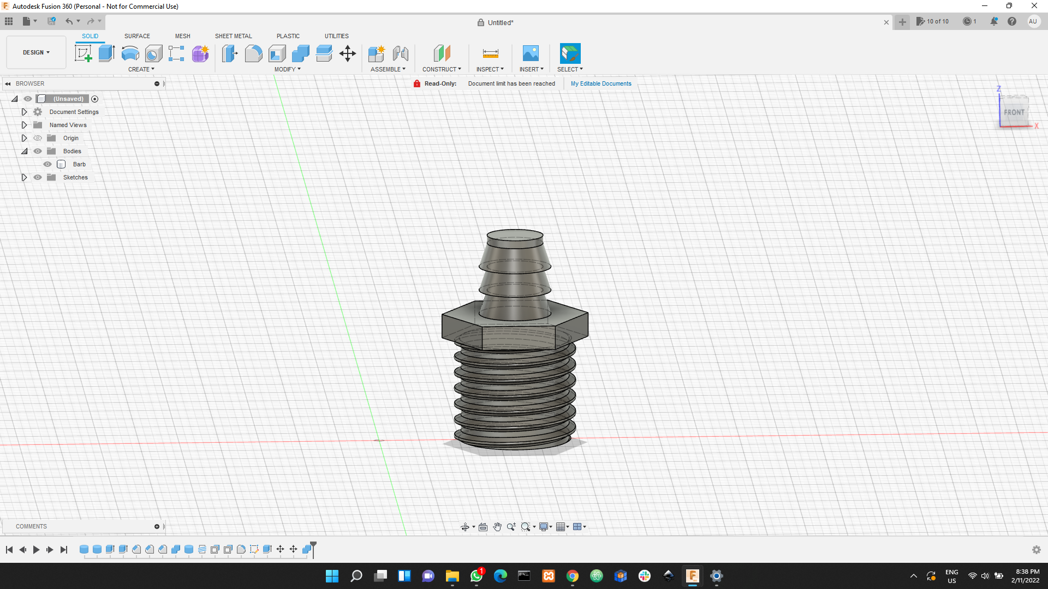Open the Extrude tool
1048x589 pixels.
click(x=106, y=53)
